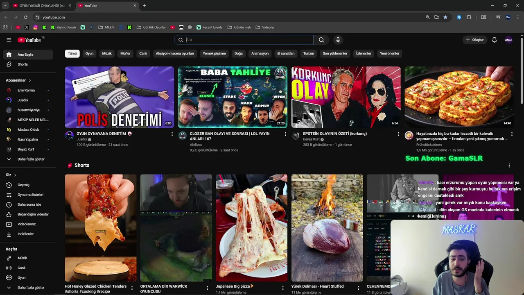Expand Daha fazla göster under Keşfet

click(x=28, y=288)
